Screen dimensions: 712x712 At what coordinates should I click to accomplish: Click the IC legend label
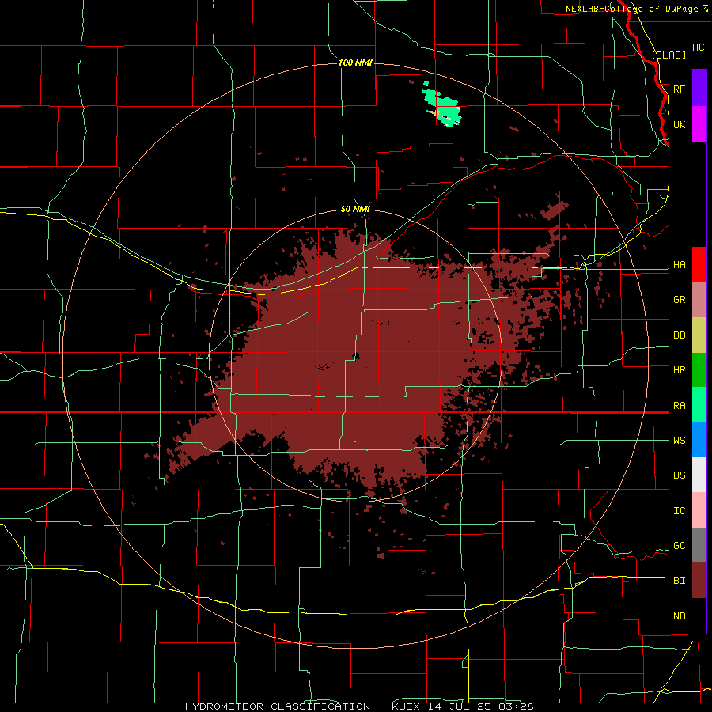click(679, 511)
